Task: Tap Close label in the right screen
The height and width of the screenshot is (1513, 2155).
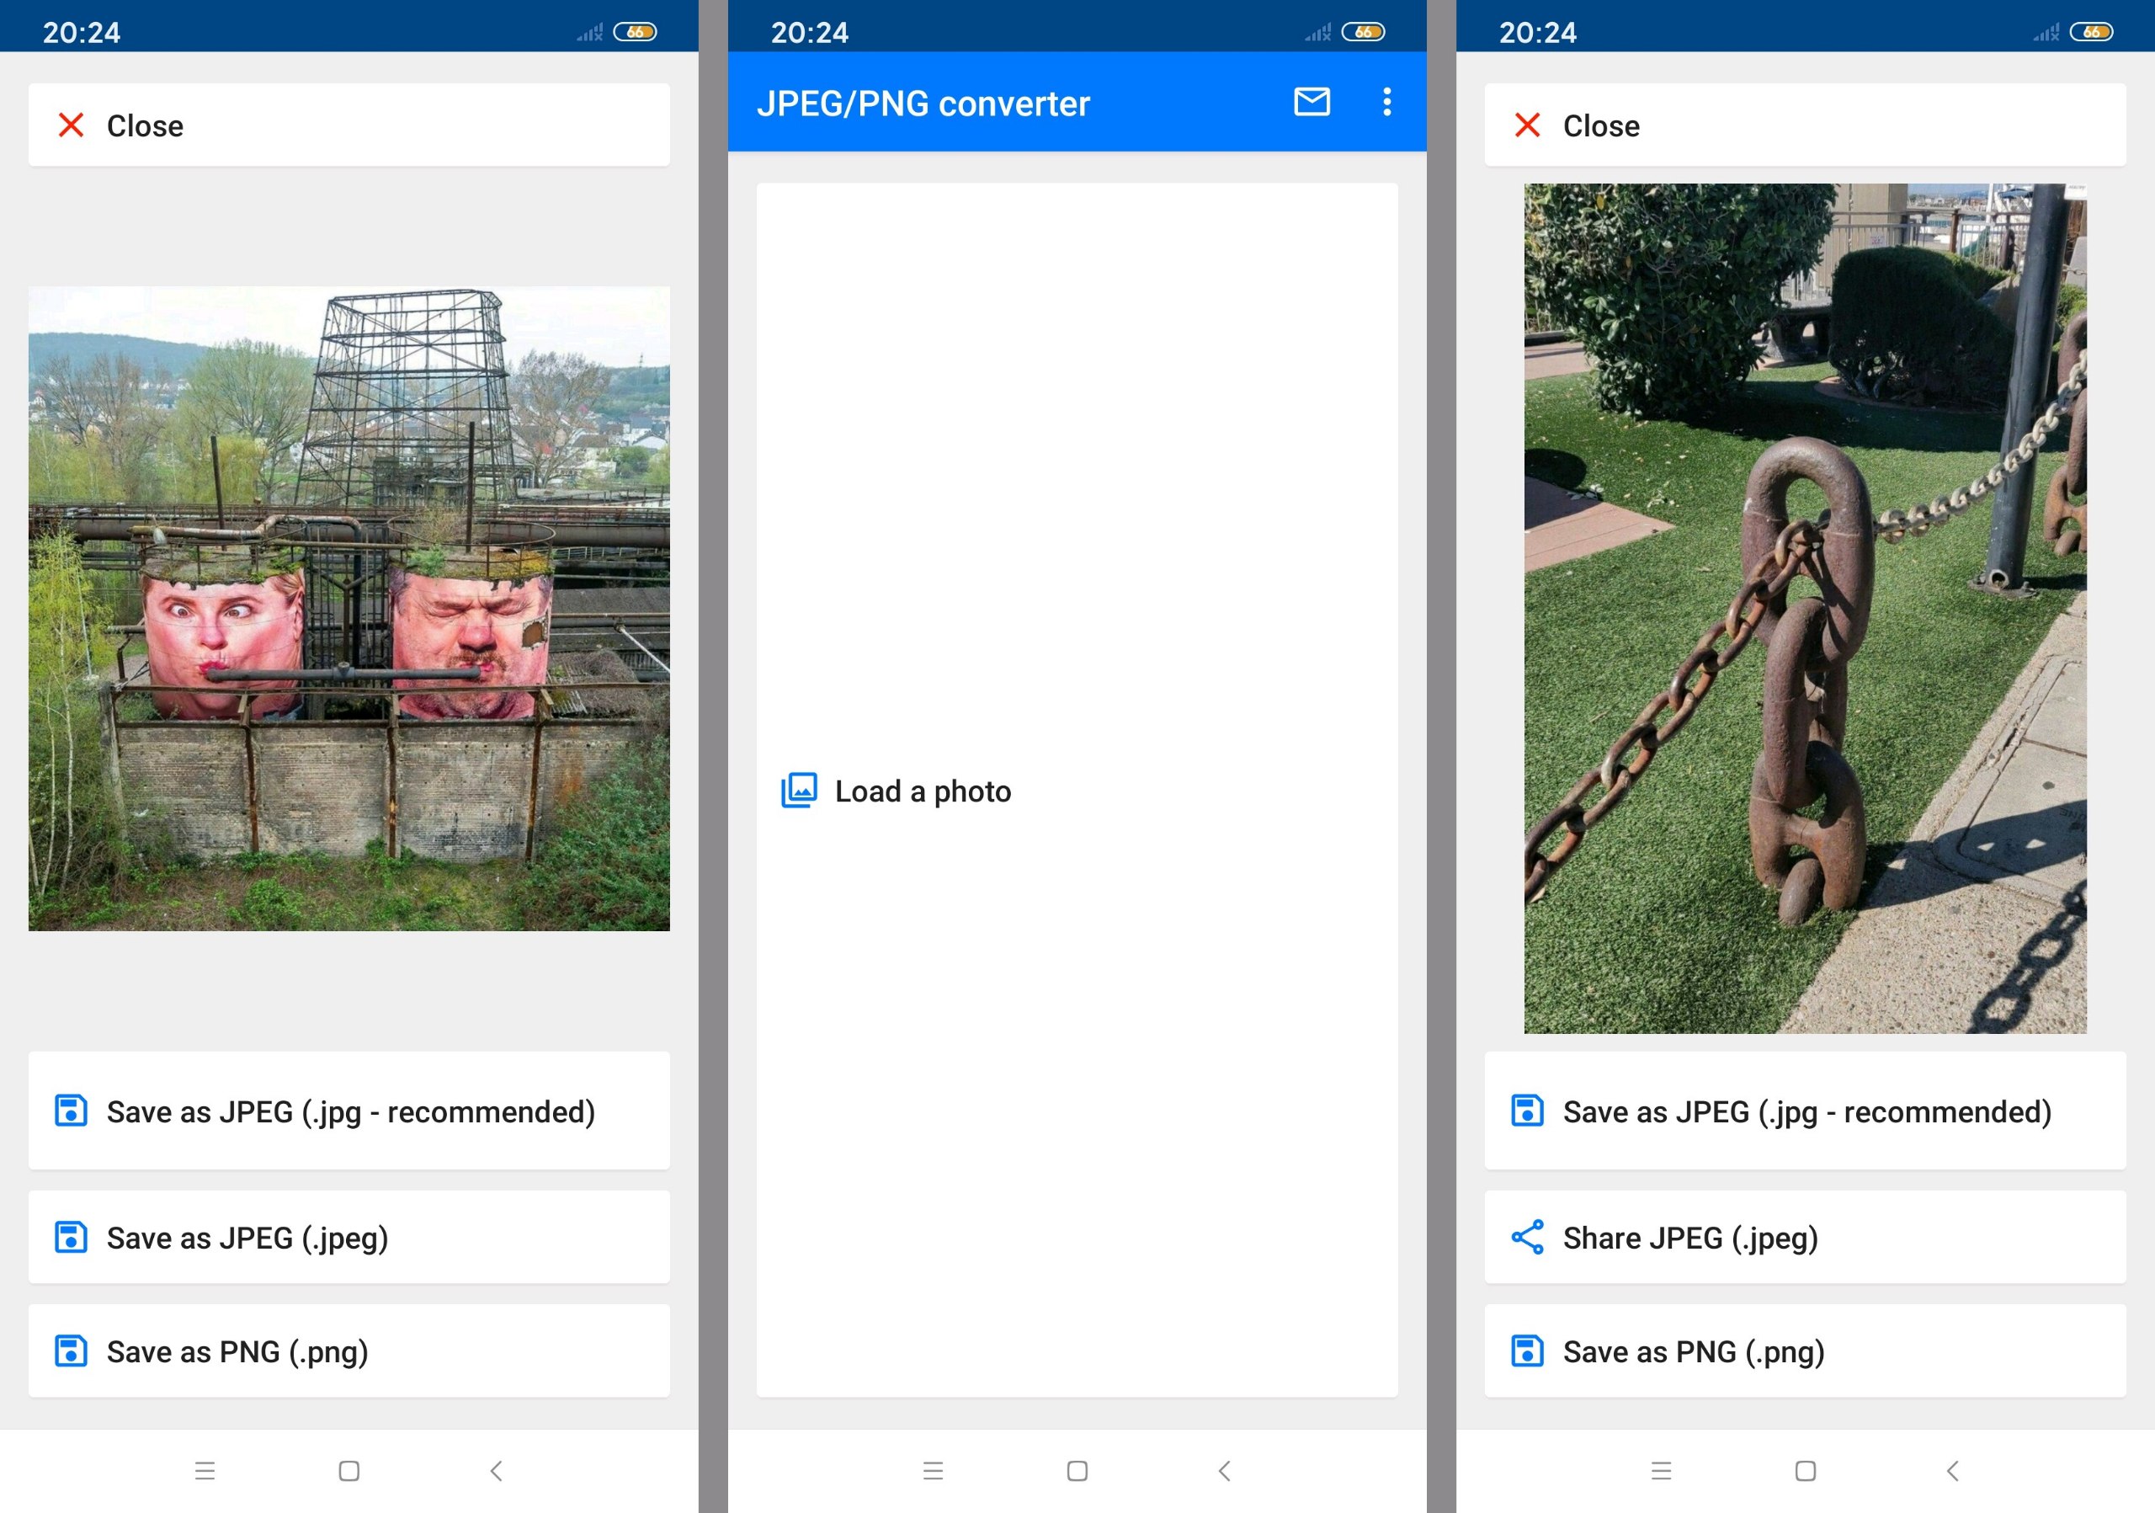Action: tap(1601, 125)
